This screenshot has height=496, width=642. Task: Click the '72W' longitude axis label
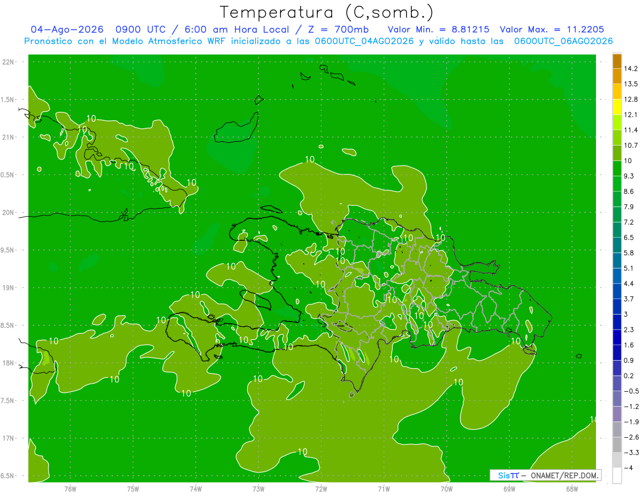click(x=321, y=489)
